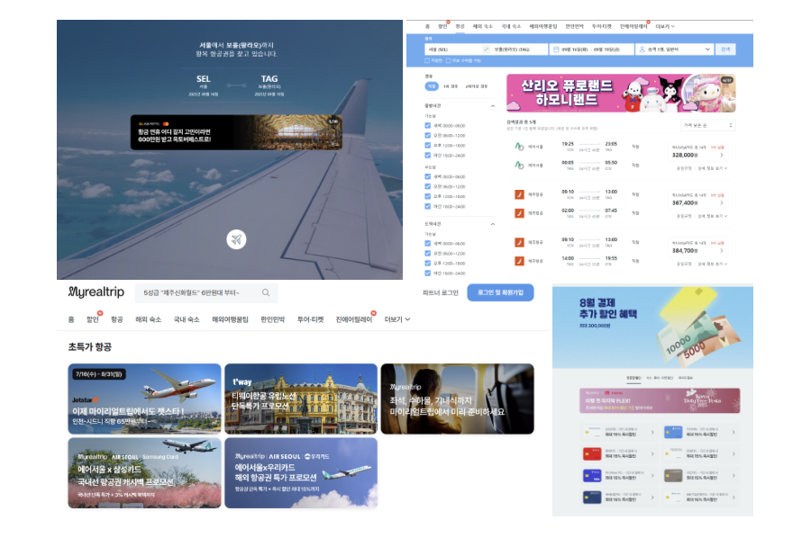Click the Jeju Air logo of the 02:00 flight
802x538 pixels.
519,213
